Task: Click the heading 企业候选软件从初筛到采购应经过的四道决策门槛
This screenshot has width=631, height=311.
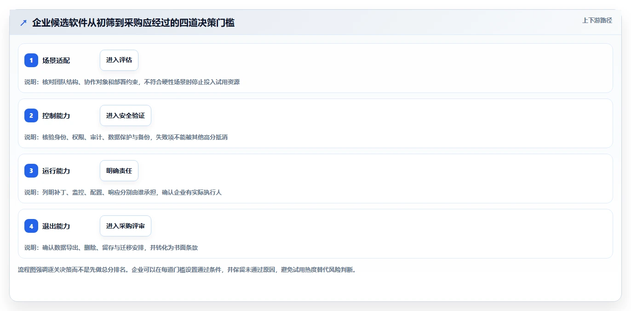Action: tap(133, 23)
